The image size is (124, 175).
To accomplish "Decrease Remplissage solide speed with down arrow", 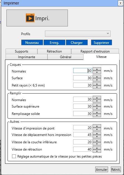I will click(x=97, y=115).
